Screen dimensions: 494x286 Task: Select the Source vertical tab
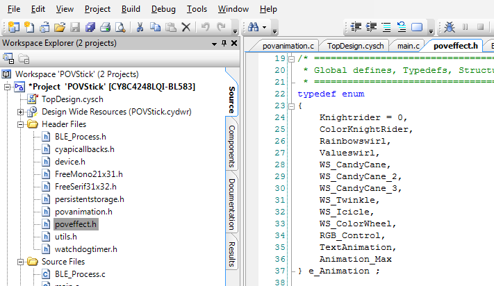(x=232, y=99)
